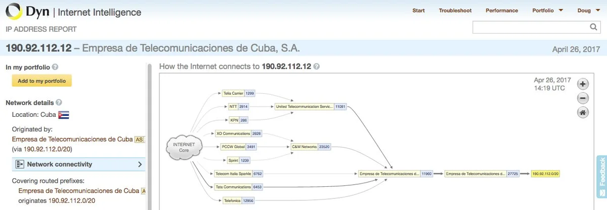Open the Performance menu item
The image size is (607, 210).
502,11
